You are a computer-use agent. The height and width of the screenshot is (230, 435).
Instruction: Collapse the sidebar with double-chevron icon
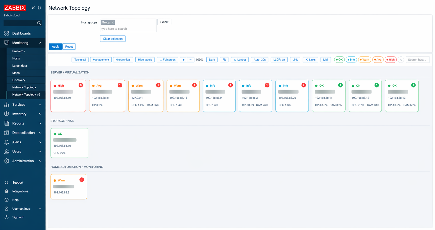tap(33, 8)
